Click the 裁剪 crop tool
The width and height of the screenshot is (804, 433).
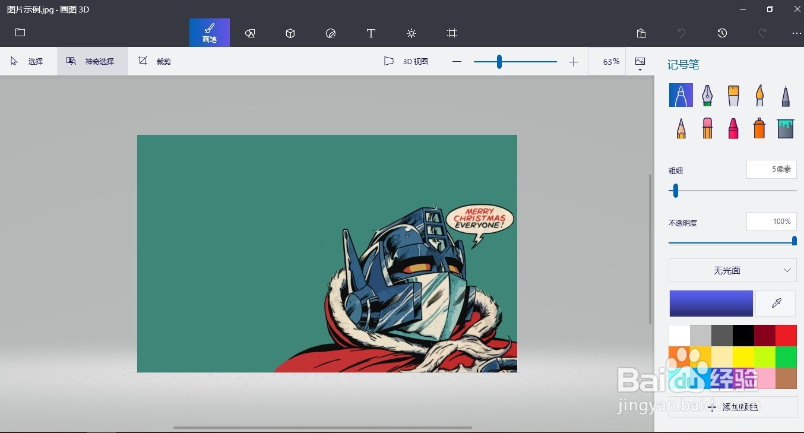click(156, 61)
